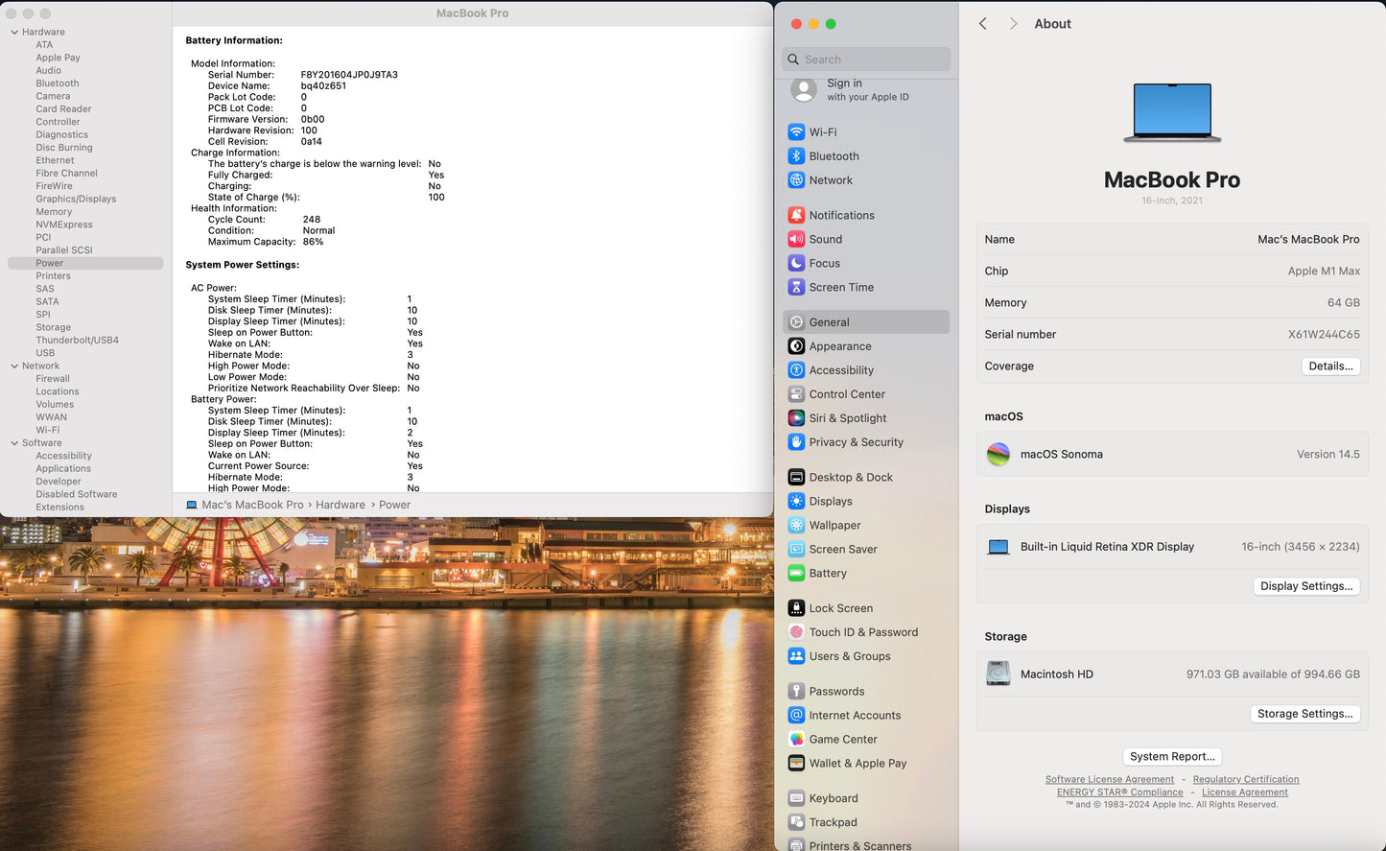Open the Network globe icon
The image size is (1386, 851).
[x=796, y=180]
